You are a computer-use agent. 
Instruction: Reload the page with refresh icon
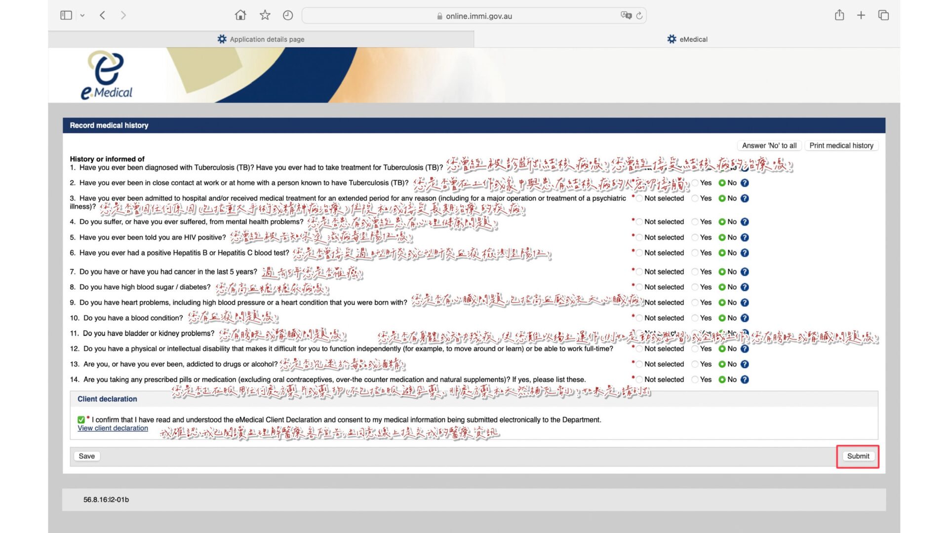click(639, 15)
